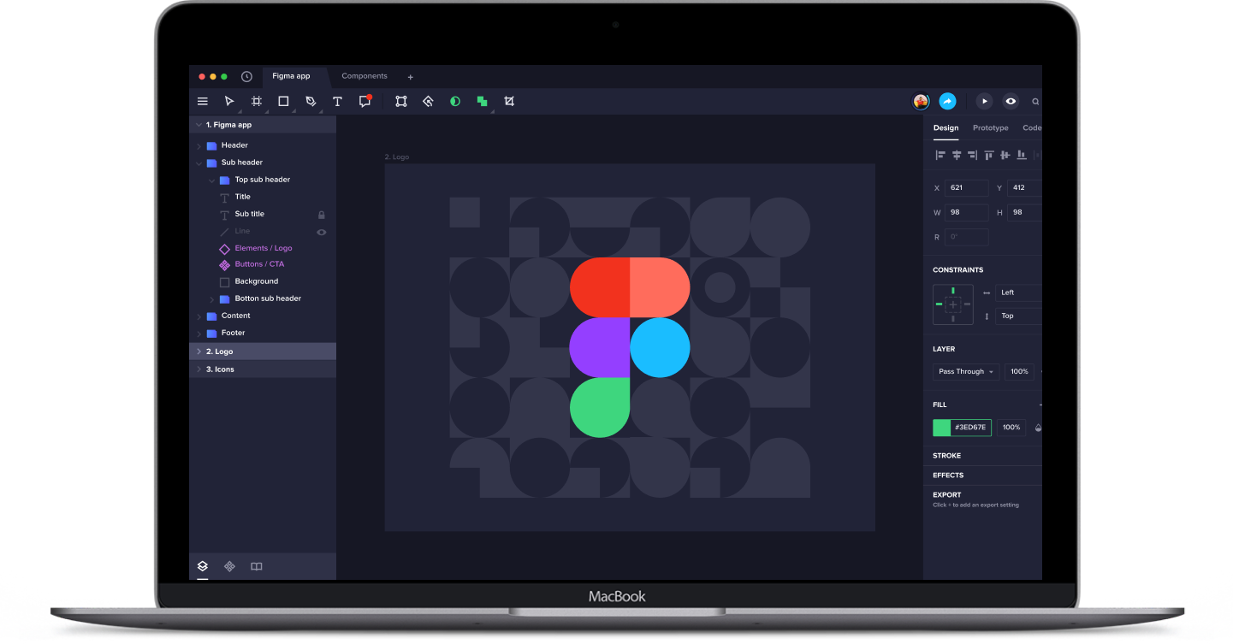Collapse the 1. Figma app page
The height and width of the screenshot is (644, 1233).
click(x=199, y=125)
